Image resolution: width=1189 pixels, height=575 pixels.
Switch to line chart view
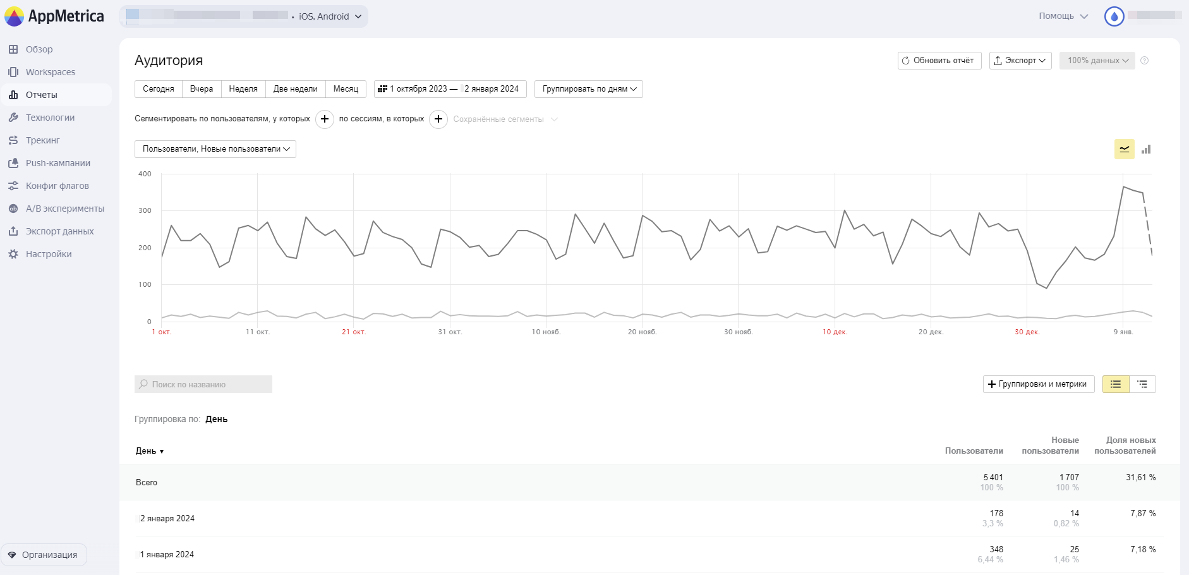point(1125,149)
